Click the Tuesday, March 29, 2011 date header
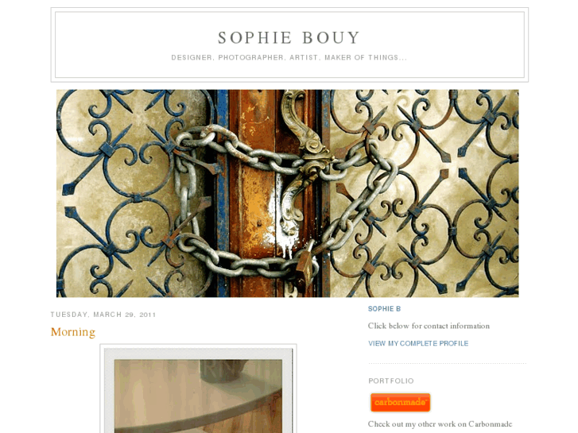 [x=103, y=315]
